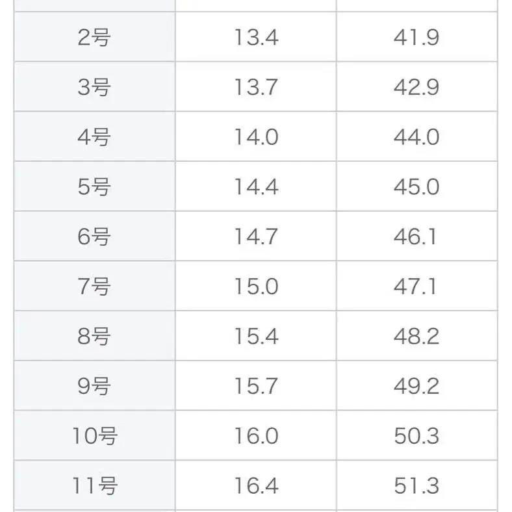Select the 49.2 circumference cell
512x512 pixels.
click(x=416, y=386)
